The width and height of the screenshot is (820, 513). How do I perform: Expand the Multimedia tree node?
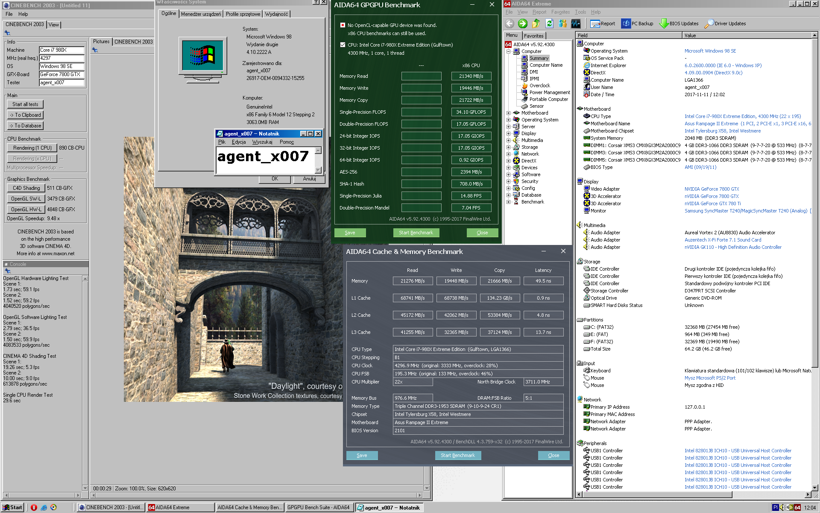[x=509, y=140]
